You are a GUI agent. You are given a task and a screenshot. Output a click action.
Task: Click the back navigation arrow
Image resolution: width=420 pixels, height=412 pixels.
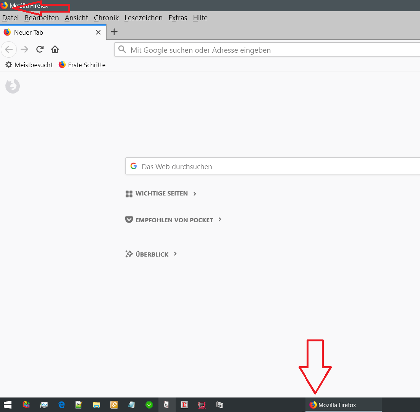coord(9,49)
